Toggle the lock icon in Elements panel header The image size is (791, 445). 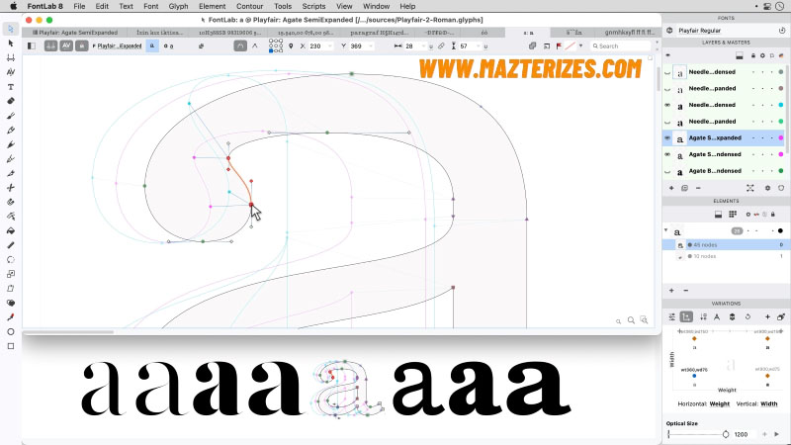tap(772, 215)
